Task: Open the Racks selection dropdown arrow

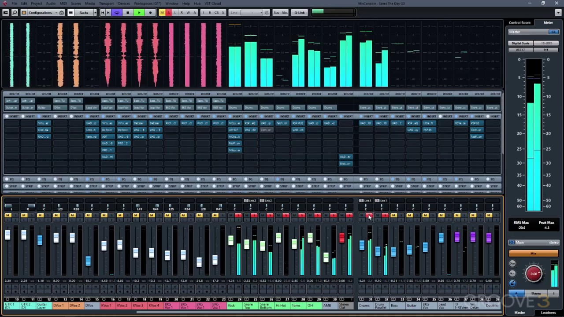Action: point(95,12)
